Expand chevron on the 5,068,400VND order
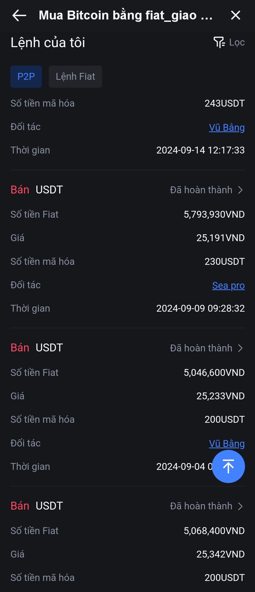The height and width of the screenshot is (592, 255). (240, 506)
